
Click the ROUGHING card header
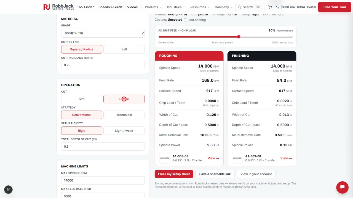(x=189, y=56)
